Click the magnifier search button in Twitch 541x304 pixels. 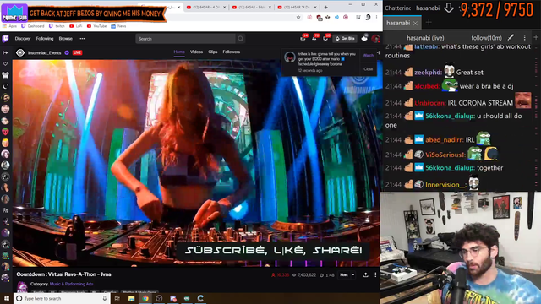coord(240,39)
